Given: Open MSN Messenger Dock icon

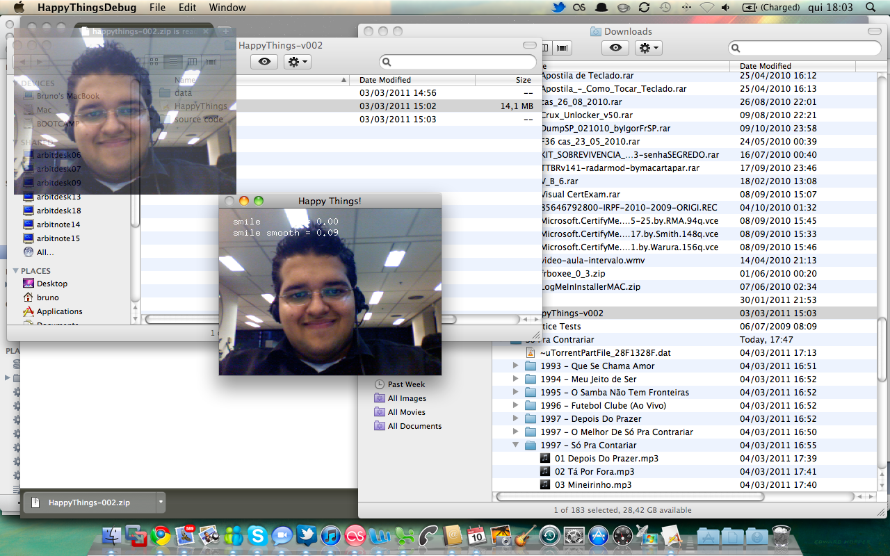Looking at the screenshot, I should (234, 535).
